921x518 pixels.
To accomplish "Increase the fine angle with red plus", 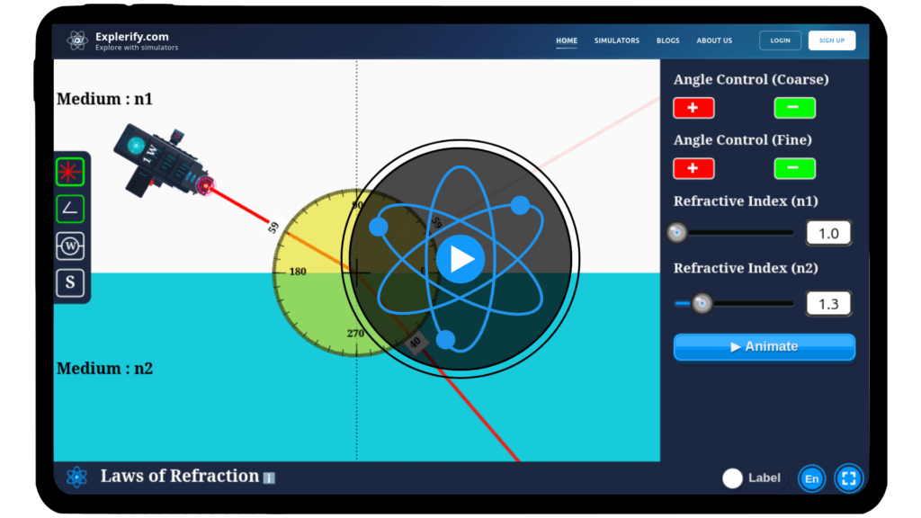I will 693,168.
